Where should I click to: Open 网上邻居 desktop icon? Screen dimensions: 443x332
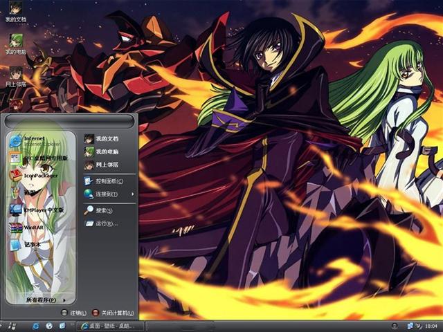(15, 77)
